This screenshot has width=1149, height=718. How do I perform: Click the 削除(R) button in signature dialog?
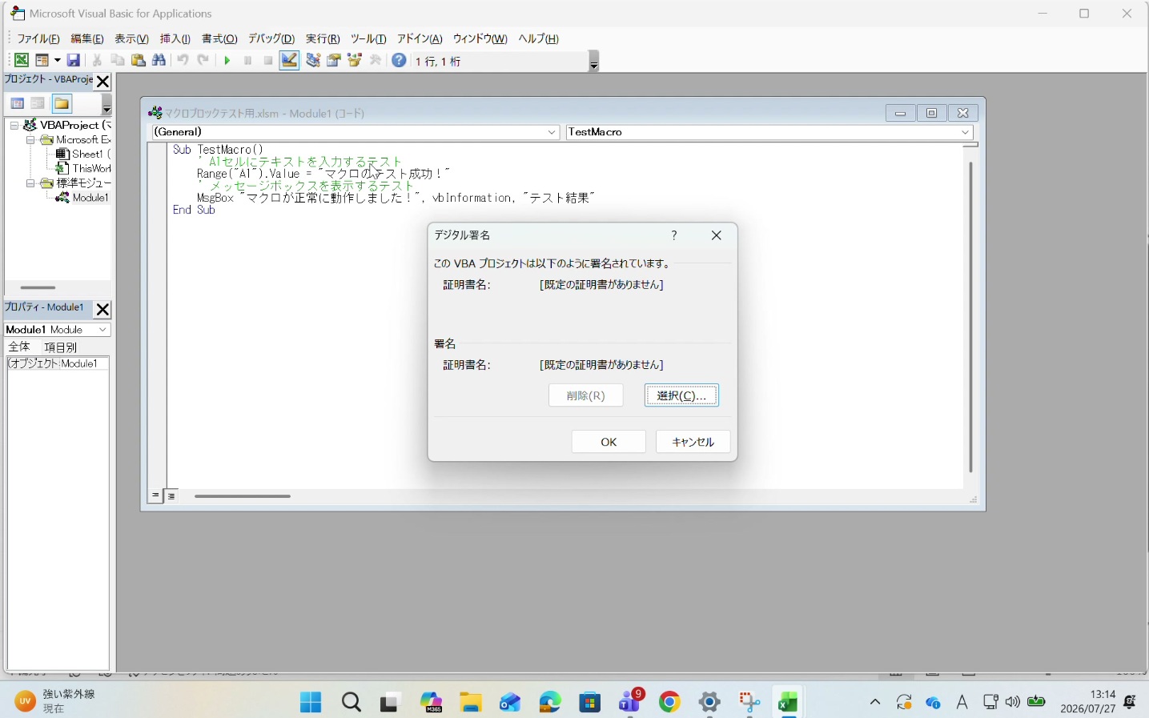585,395
